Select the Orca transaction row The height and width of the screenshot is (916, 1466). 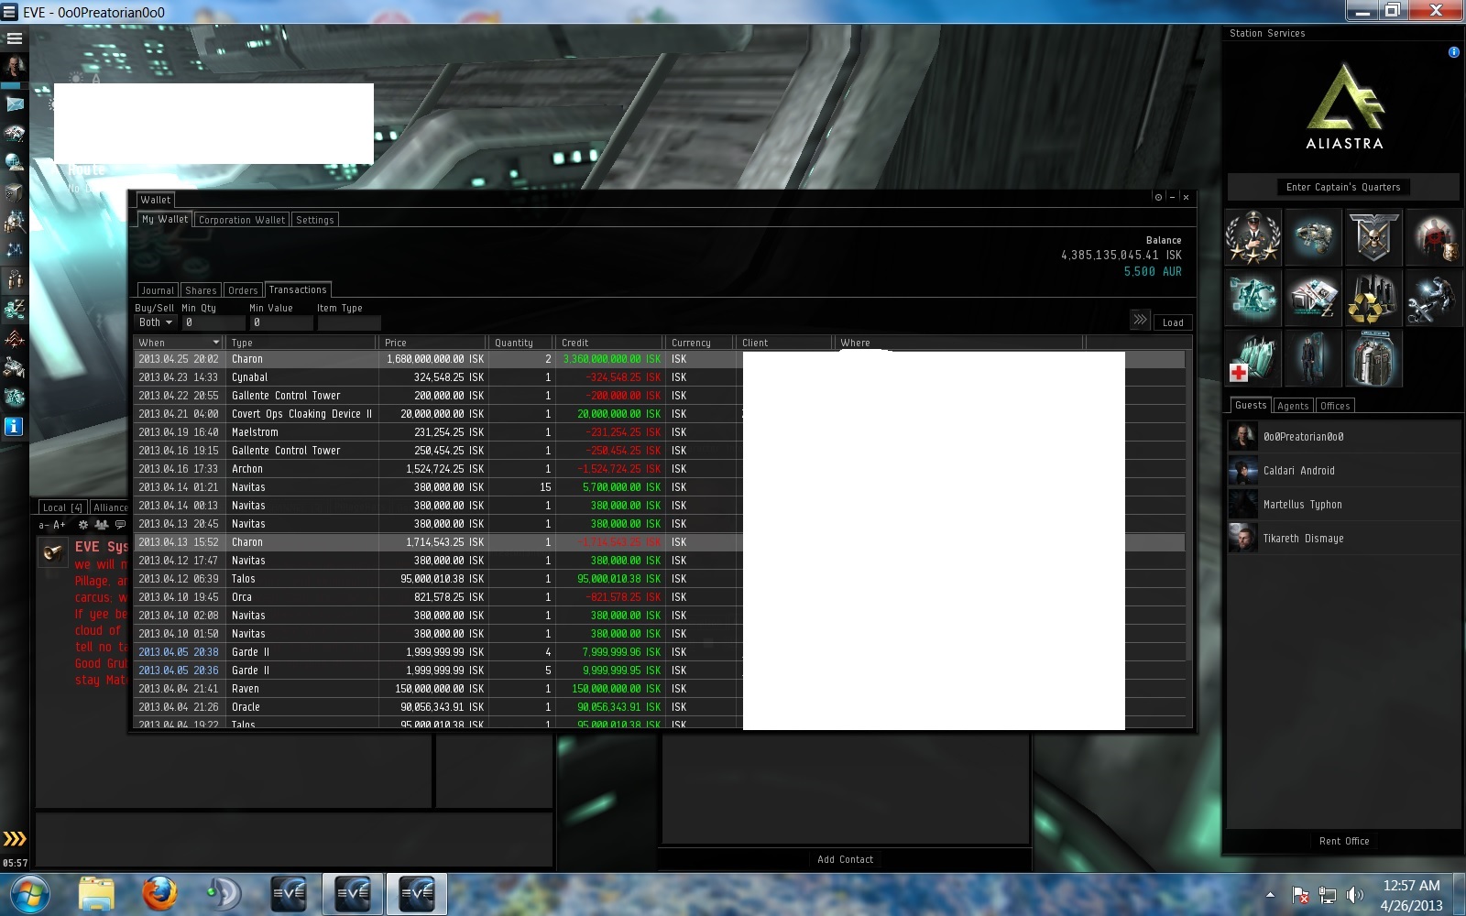pyautogui.click(x=660, y=597)
